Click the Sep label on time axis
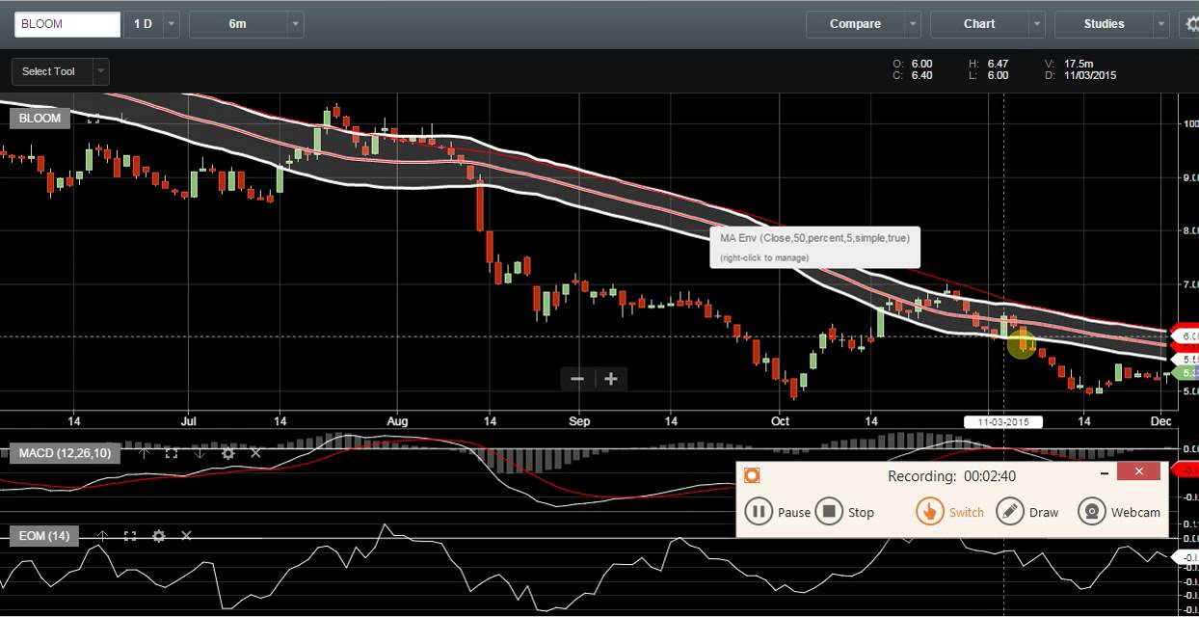This screenshot has height=617, width=1199. (x=579, y=421)
